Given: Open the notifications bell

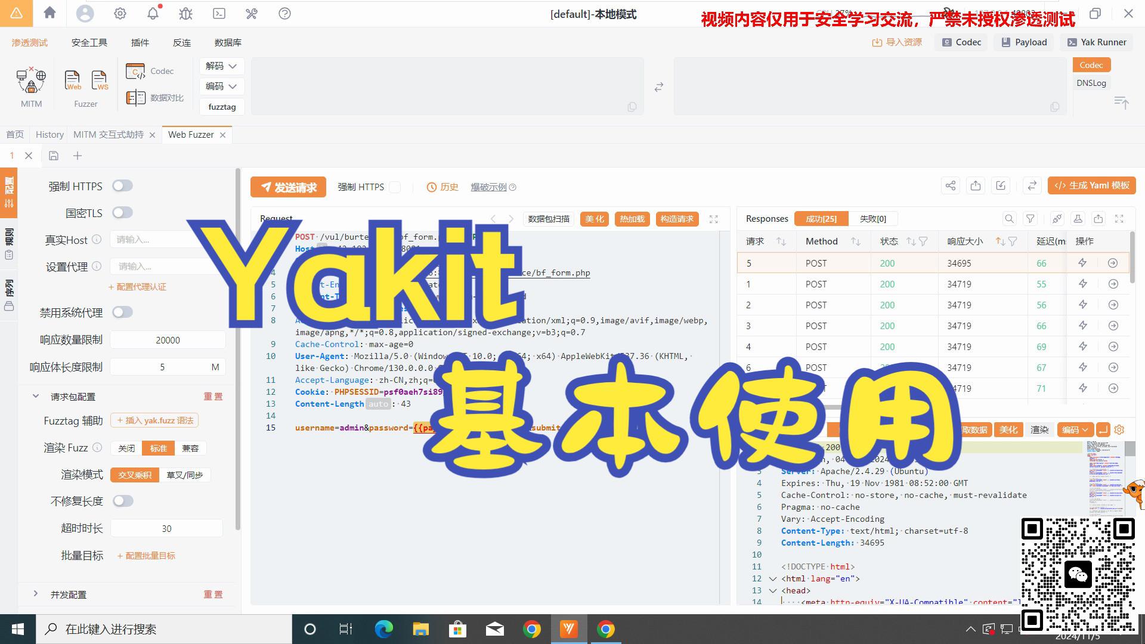Looking at the screenshot, I should pyautogui.click(x=153, y=13).
